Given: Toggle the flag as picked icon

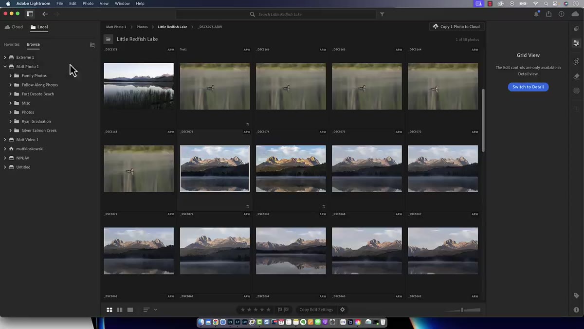Looking at the screenshot, I should tap(280, 310).
